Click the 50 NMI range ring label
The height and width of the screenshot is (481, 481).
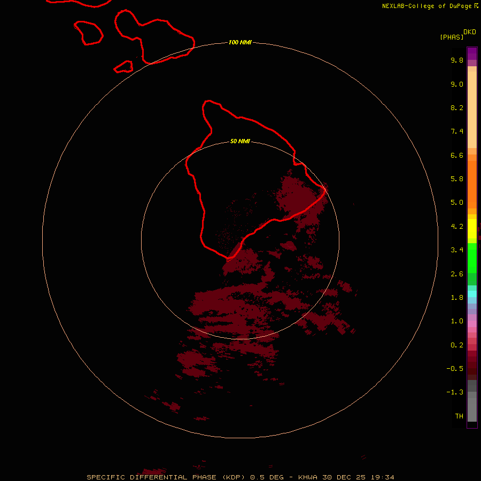coord(240,141)
